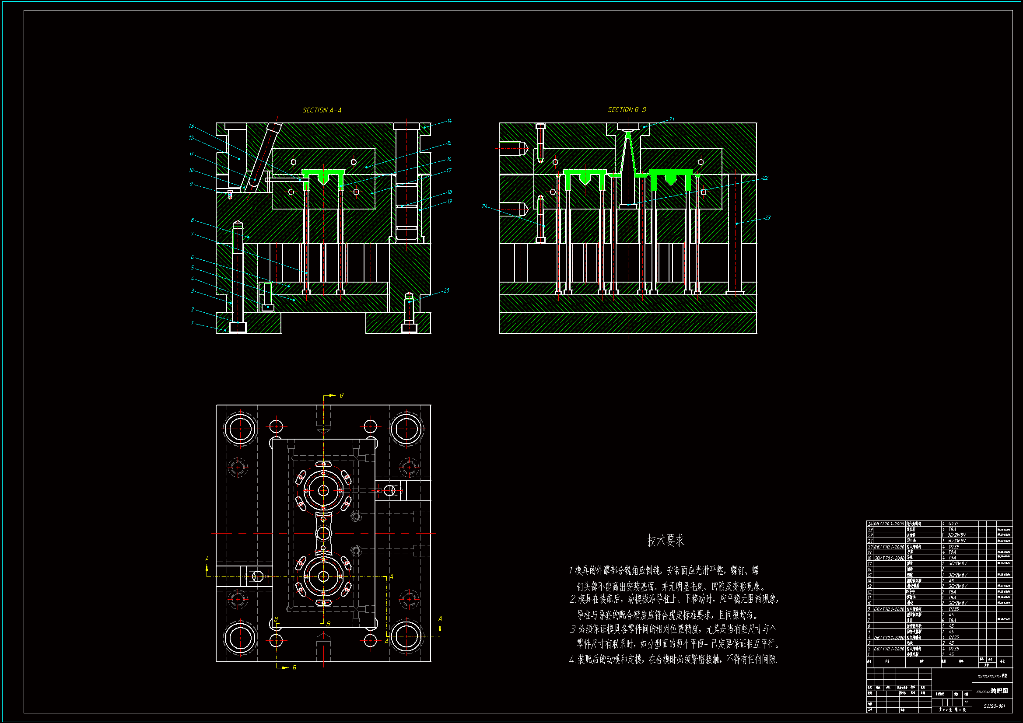Click center hole of upper part in plan view
Screen dimensions: 1023x723
pyautogui.click(x=323, y=490)
